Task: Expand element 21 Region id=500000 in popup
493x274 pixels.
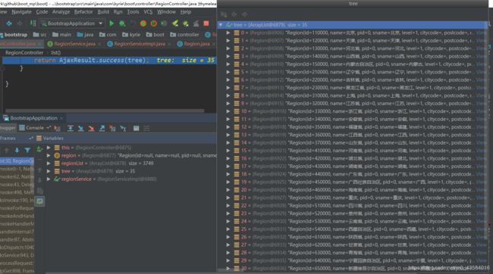Action: point(228,198)
